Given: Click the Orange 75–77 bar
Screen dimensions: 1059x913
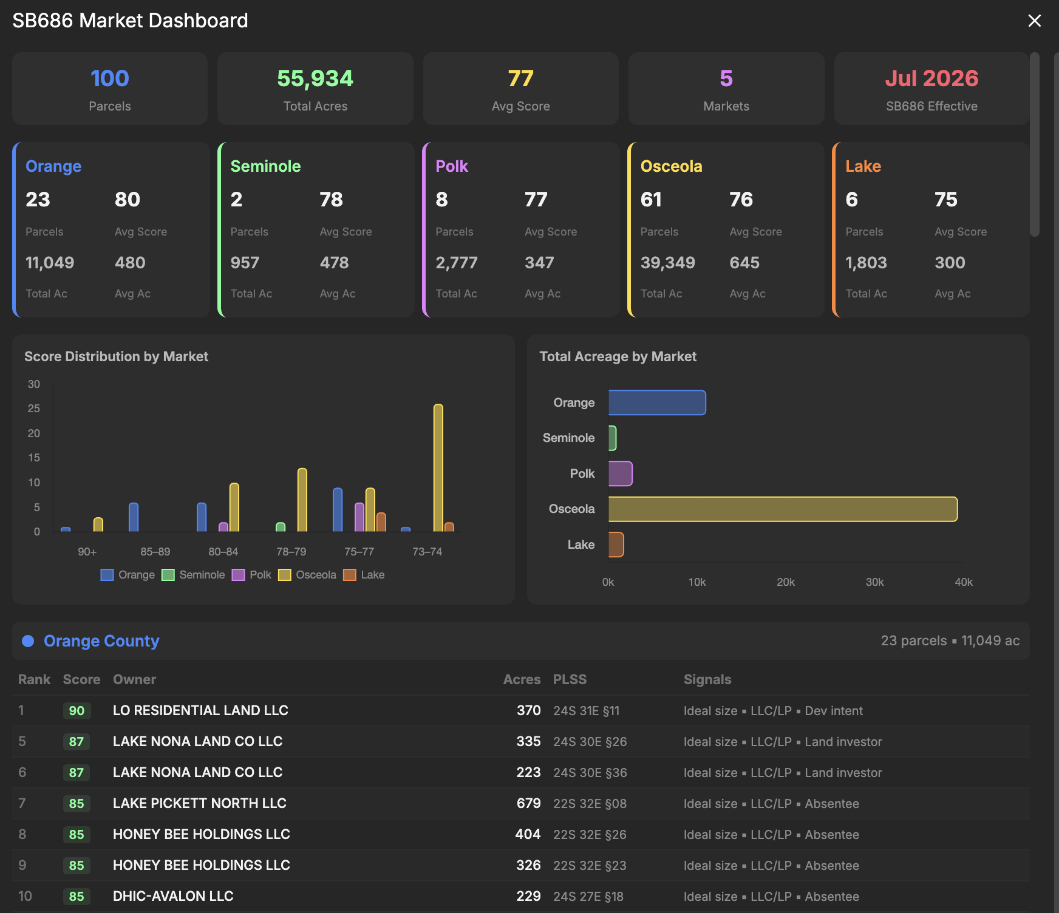Looking at the screenshot, I should point(338,510).
